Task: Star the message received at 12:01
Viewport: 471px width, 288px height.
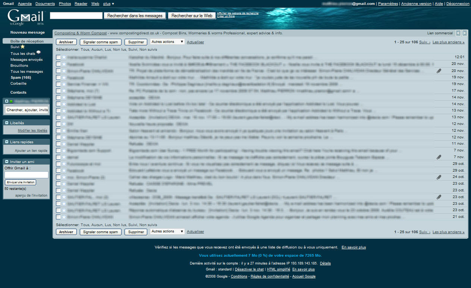Action: point(64,57)
